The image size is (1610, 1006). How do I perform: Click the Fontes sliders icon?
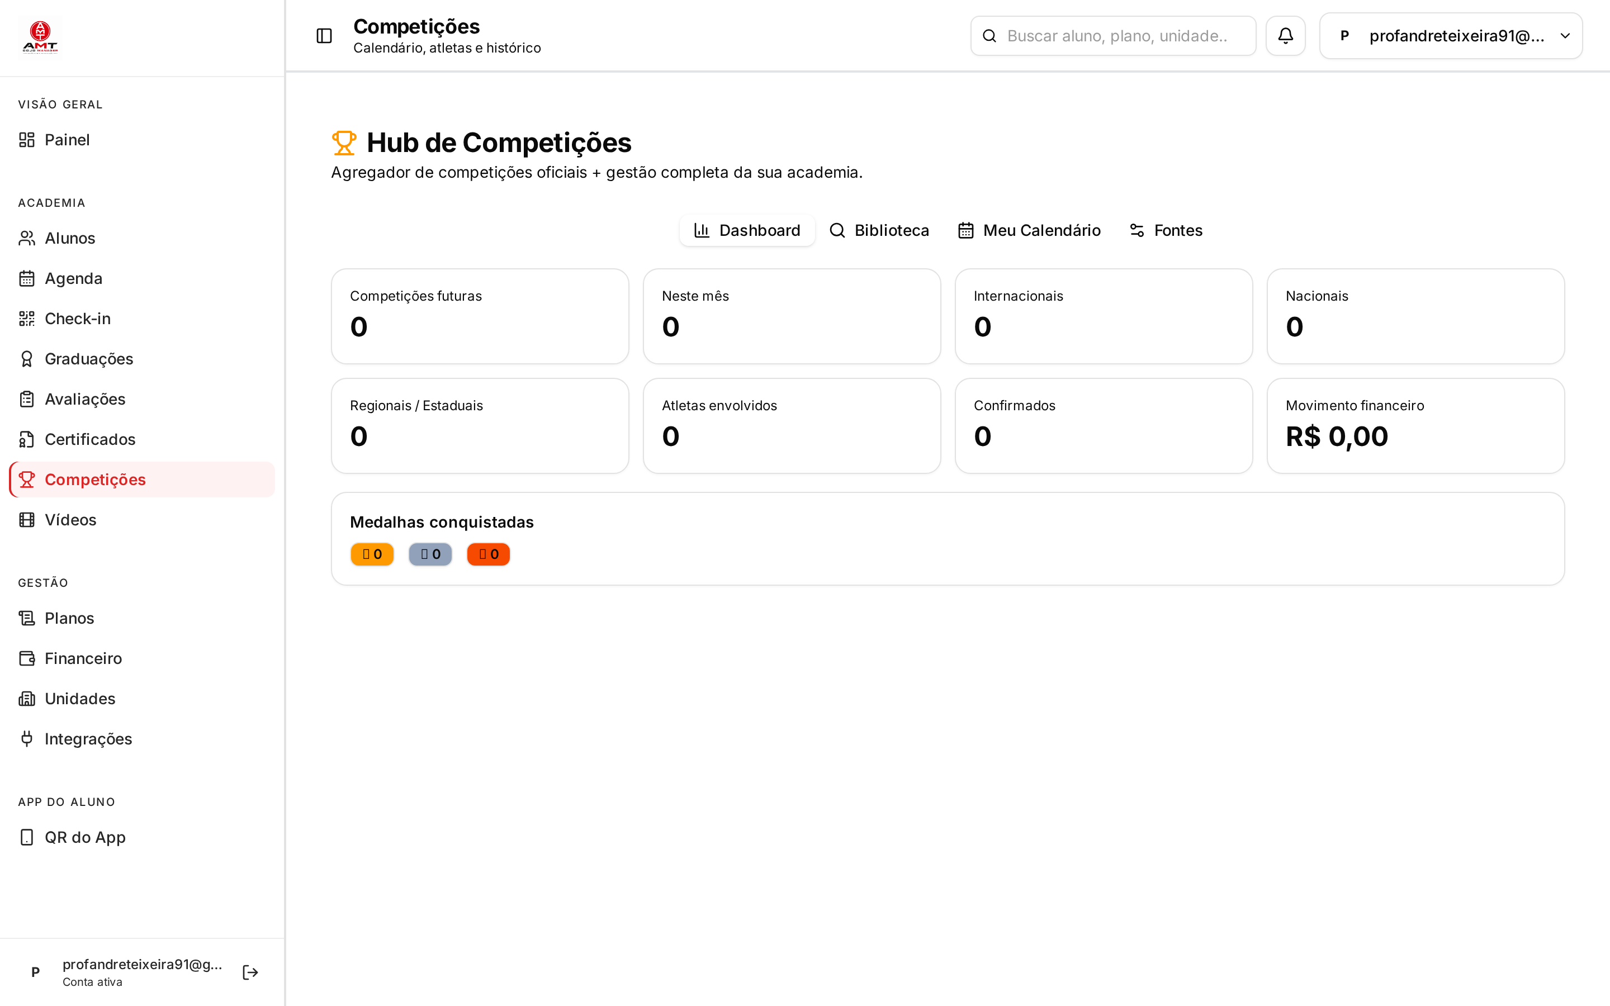(x=1137, y=230)
